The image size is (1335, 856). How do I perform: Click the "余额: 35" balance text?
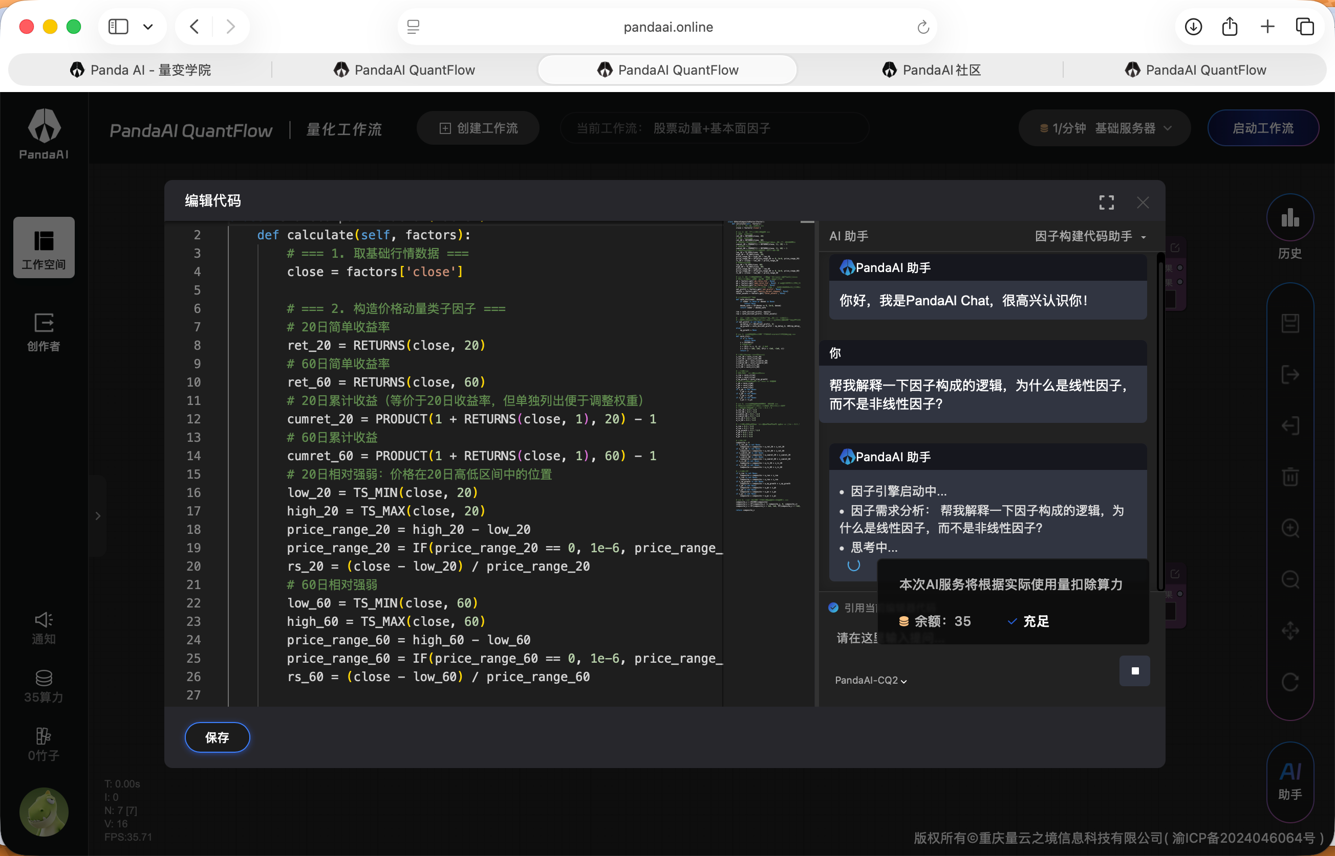pos(942,621)
